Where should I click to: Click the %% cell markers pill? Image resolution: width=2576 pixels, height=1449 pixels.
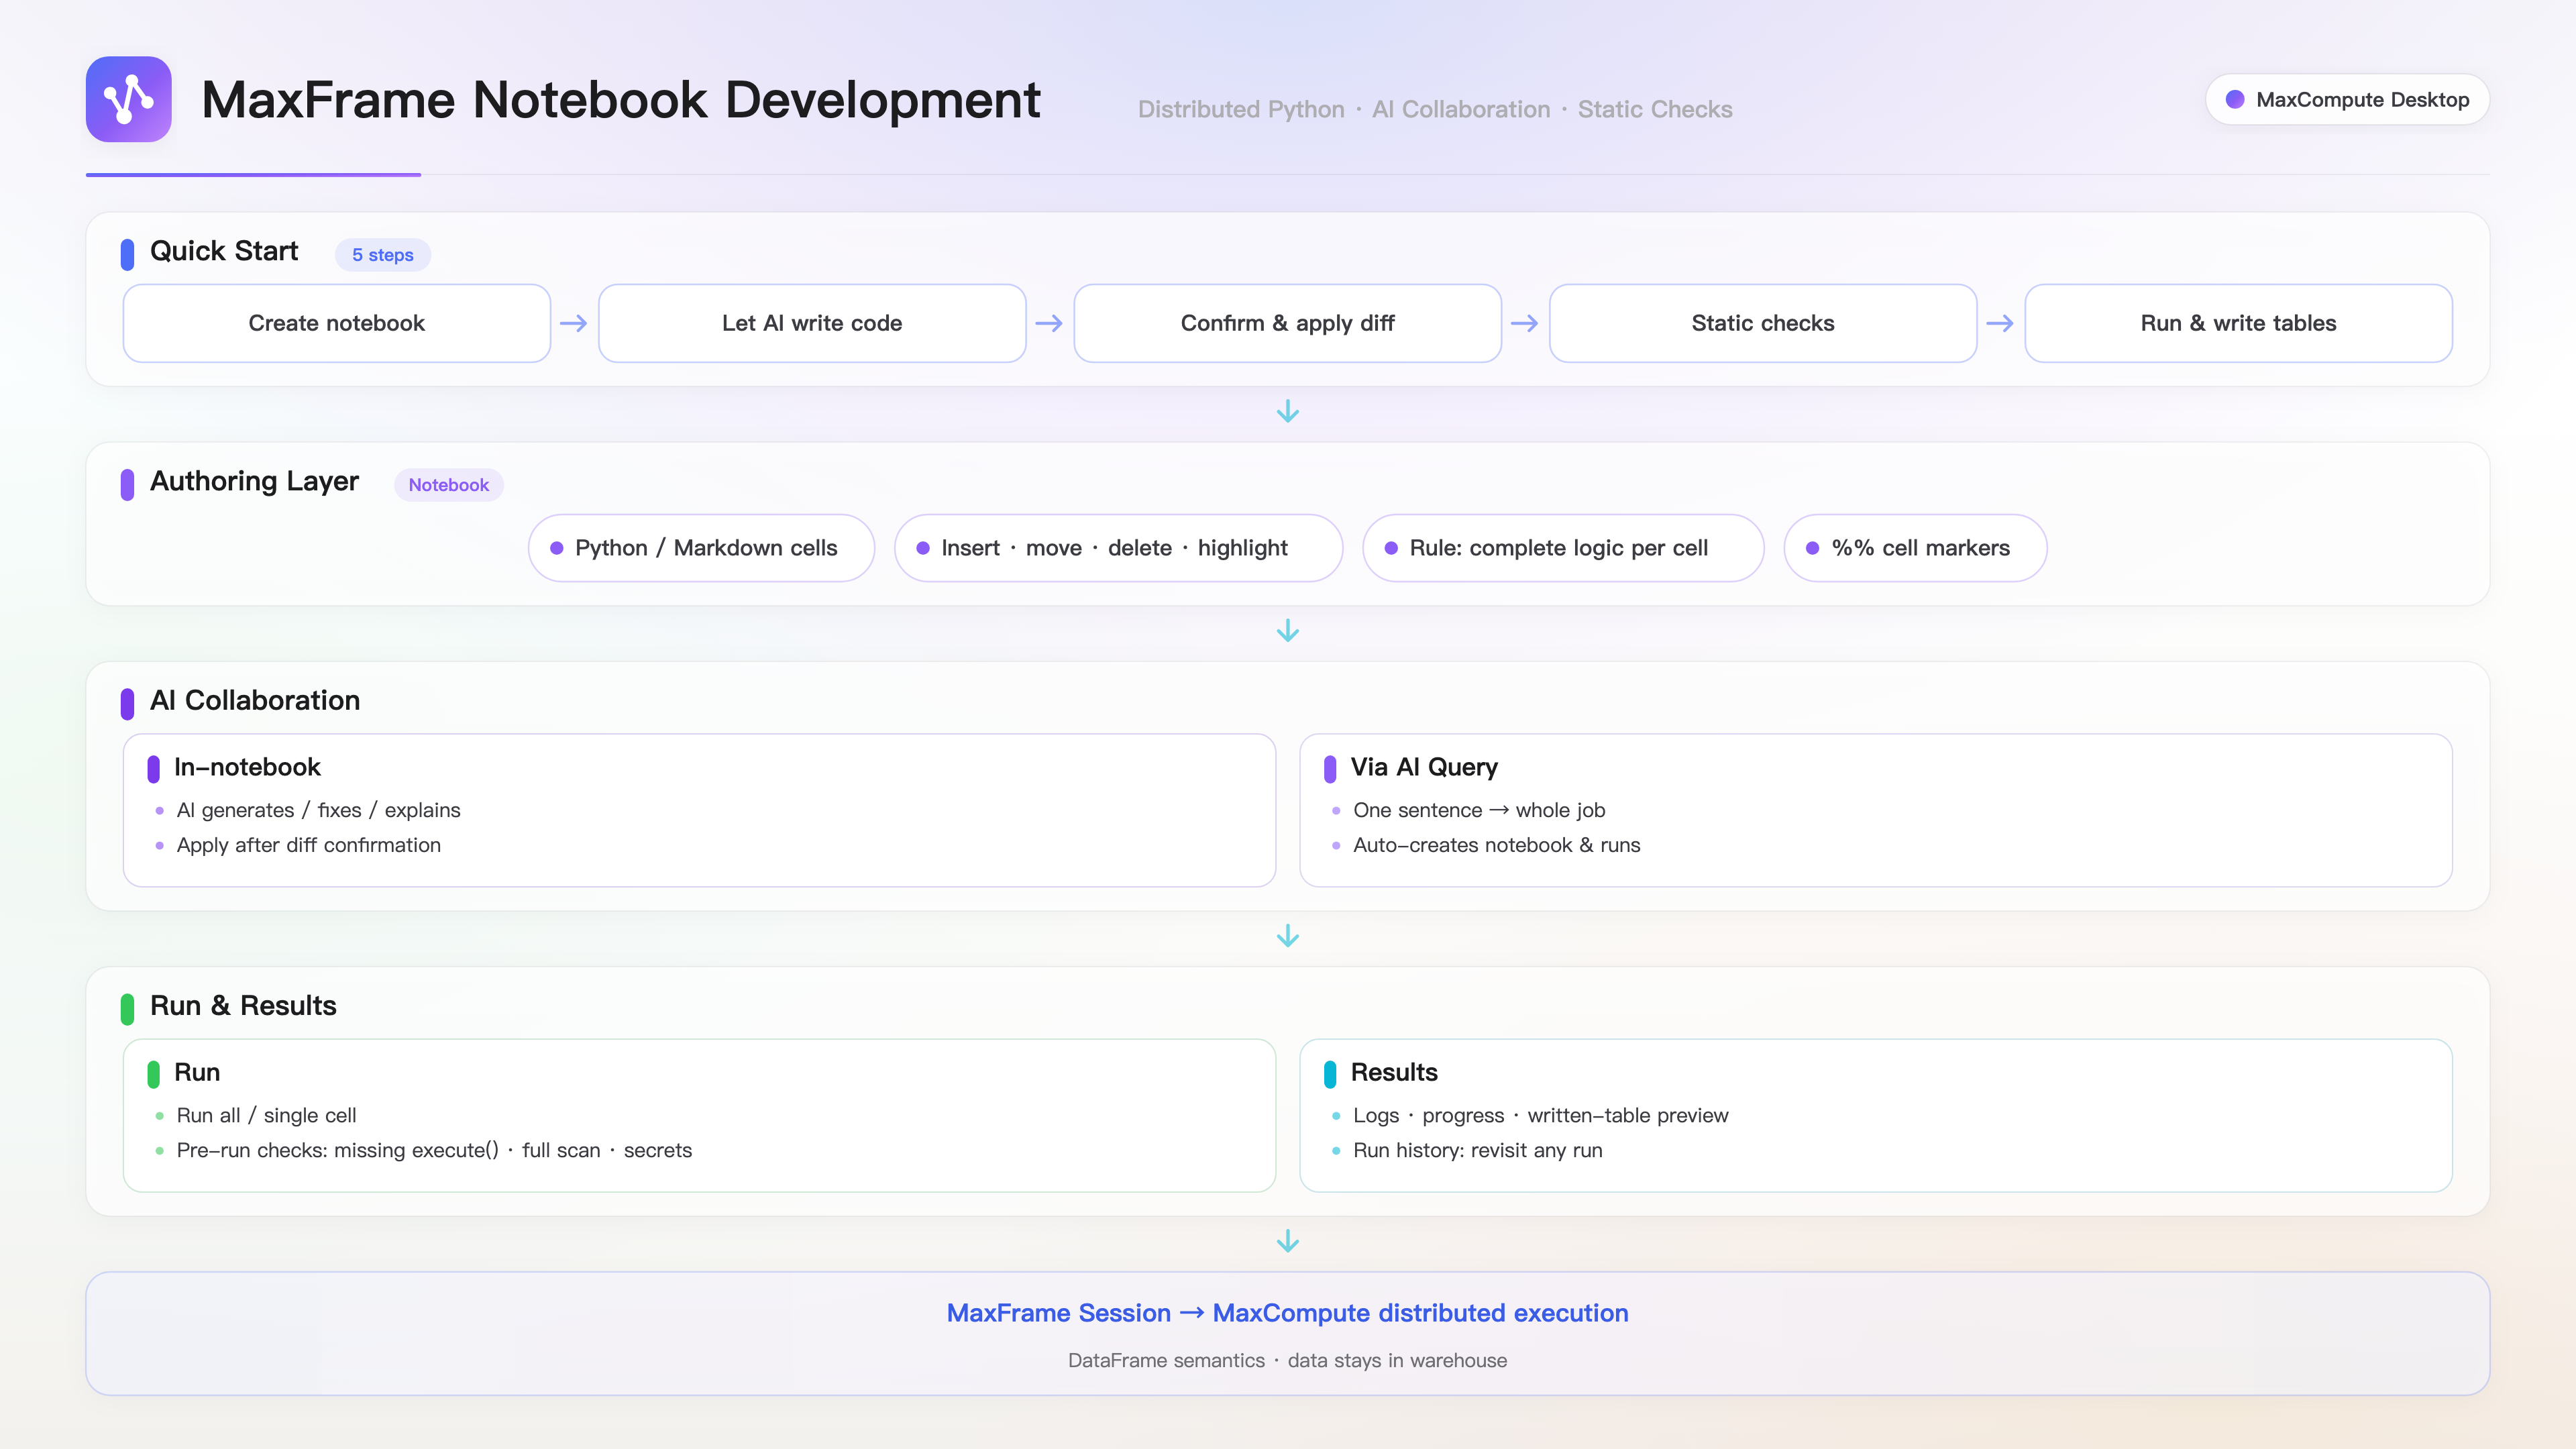click(1915, 548)
